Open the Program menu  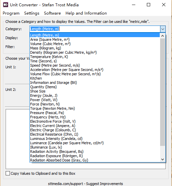11,13
